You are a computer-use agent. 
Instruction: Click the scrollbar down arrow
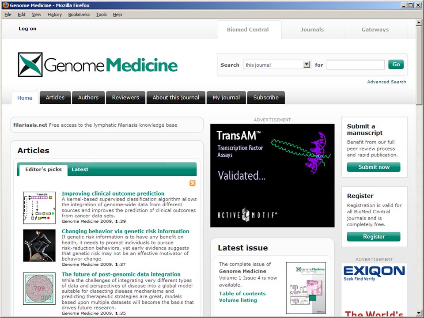419,312
